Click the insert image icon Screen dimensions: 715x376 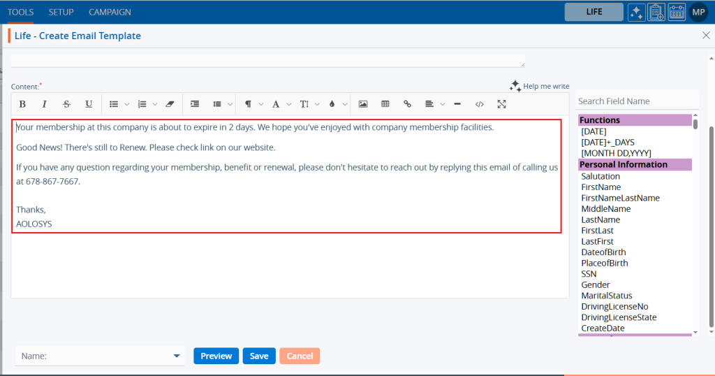point(363,104)
